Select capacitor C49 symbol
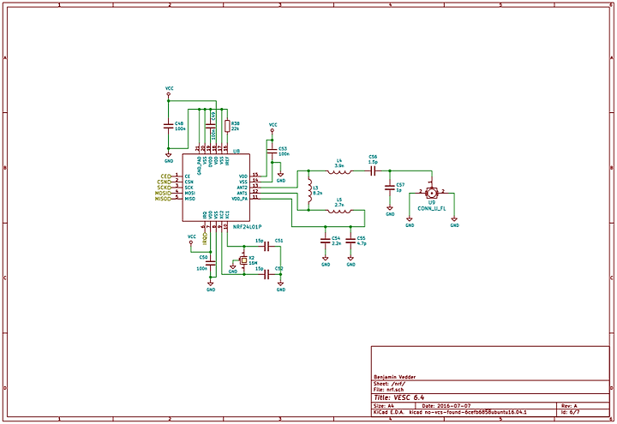617x424 pixels. [x=211, y=126]
